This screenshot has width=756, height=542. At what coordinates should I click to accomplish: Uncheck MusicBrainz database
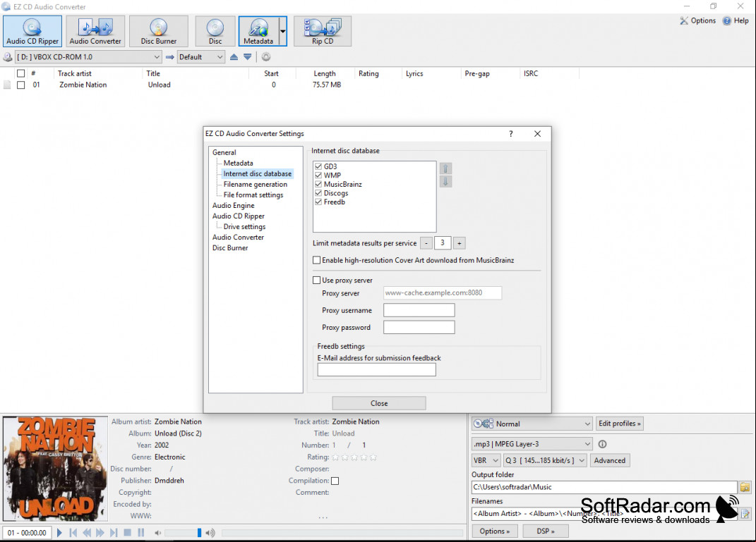click(x=318, y=185)
